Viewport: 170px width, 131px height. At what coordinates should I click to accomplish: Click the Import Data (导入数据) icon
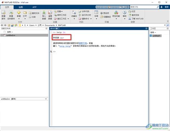tap(44, 13)
